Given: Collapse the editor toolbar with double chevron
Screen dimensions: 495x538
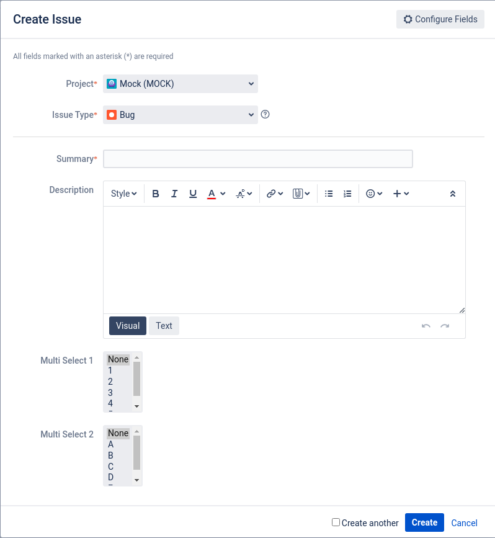Looking at the screenshot, I should click(x=453, y=194).
